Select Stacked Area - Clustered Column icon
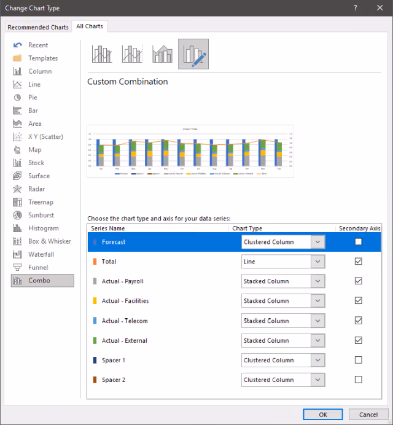Viewport: 393px width, 425px height. [x=162, y=54]
